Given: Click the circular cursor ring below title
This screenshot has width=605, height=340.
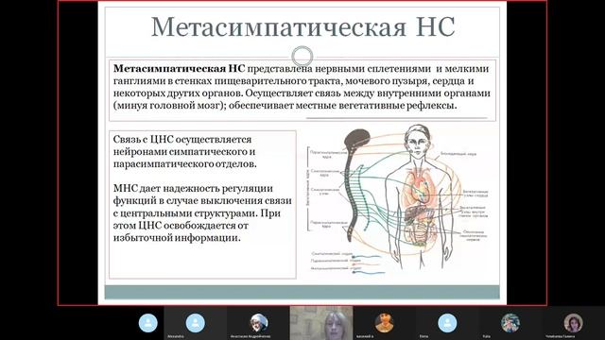Looking at the screenshot, I should click(x=302, y=57).
